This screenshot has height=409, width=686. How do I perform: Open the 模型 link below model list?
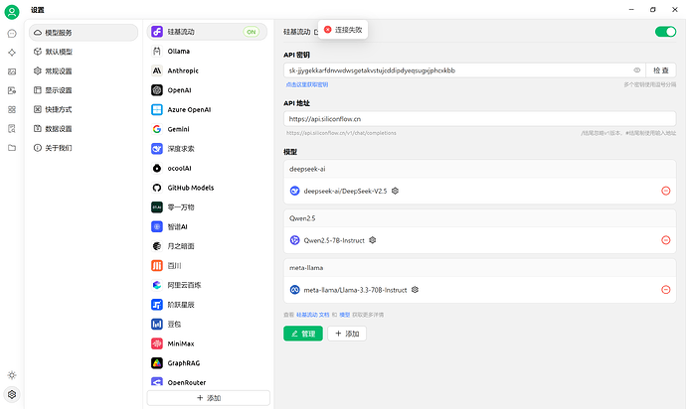pyautogui.click(x=345, y=315)
